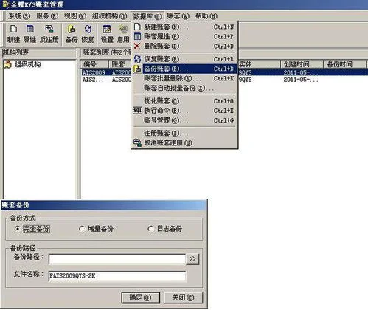Click the 确定 button in backup dialog
The height and width of the screenshot is (310, 368).
(140, 297)
